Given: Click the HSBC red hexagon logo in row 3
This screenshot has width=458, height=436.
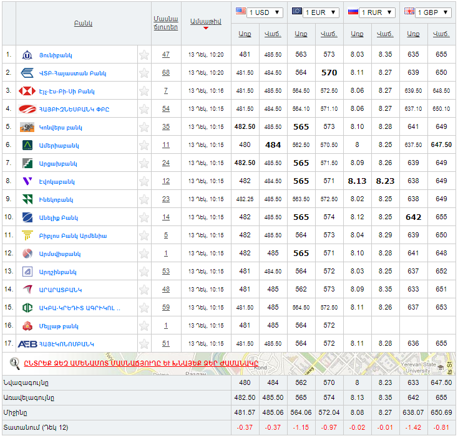Looking at the screenshot, I should click(27, 91).
